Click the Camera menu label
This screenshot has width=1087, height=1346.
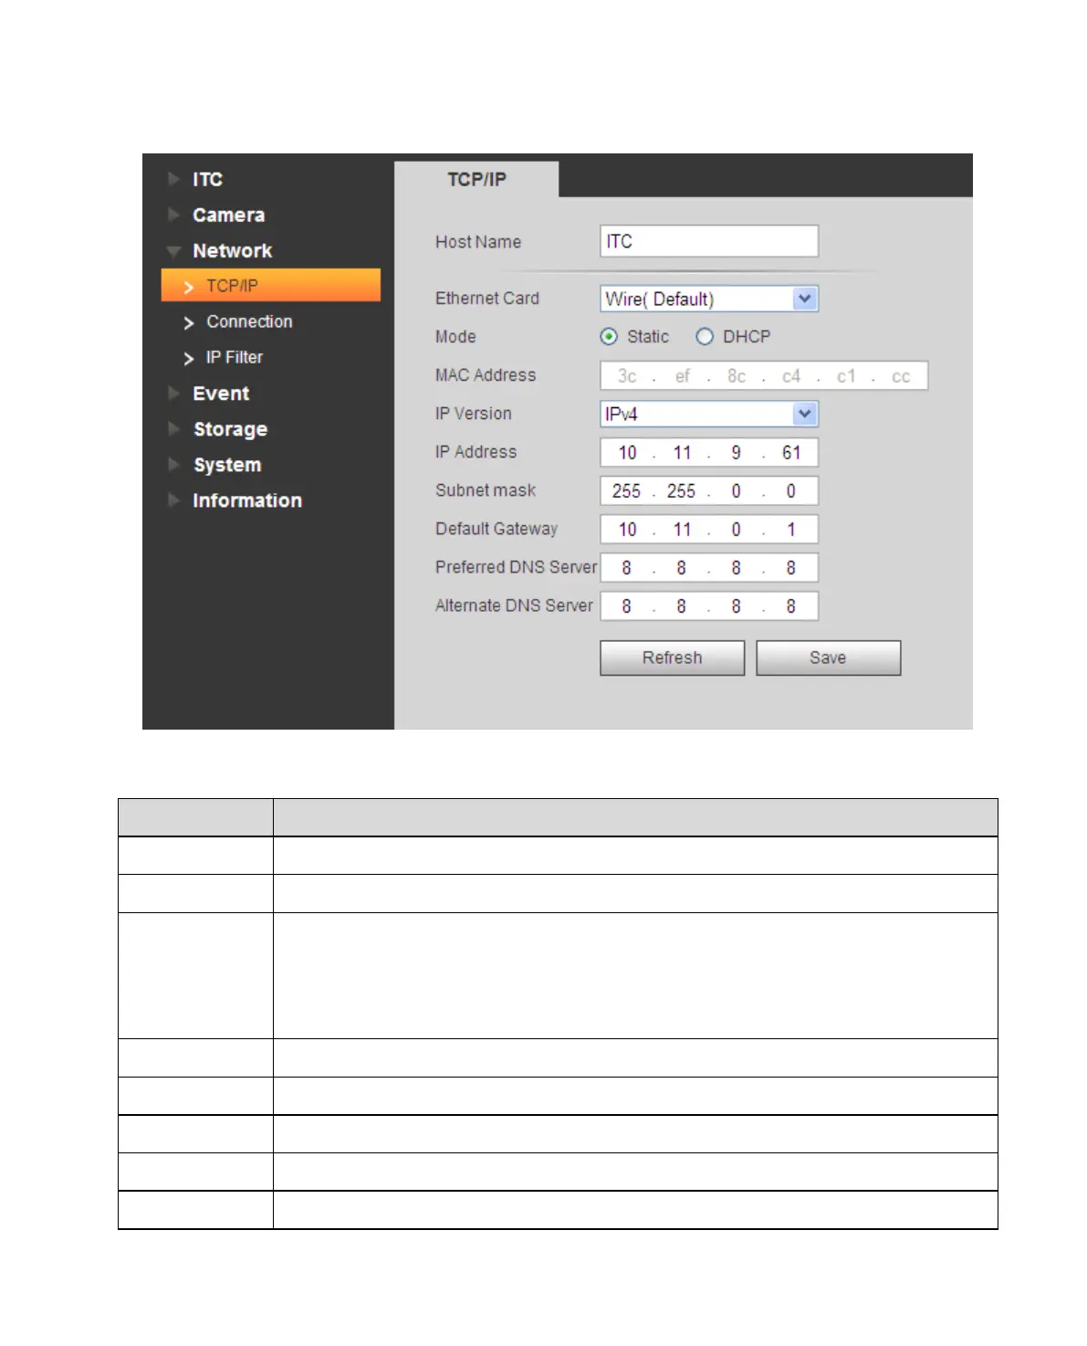pyautogui.click(x=228, y=215)
